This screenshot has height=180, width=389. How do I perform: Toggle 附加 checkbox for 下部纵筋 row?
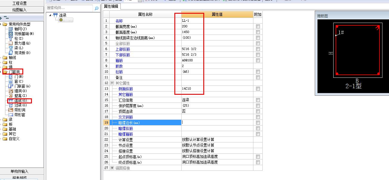point(258,55)
